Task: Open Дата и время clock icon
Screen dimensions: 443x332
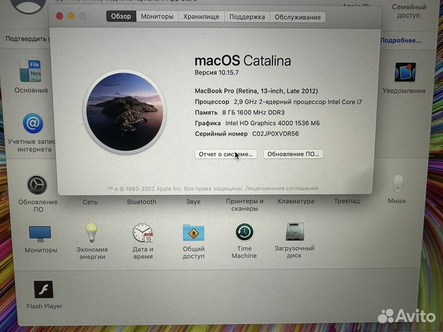Action: (x=143, y=232)
